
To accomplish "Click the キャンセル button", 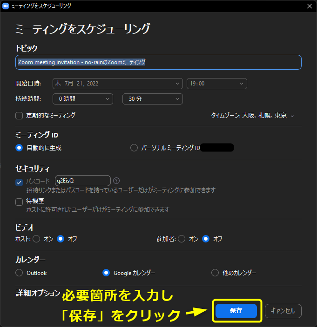I will (x=283, y=311).
